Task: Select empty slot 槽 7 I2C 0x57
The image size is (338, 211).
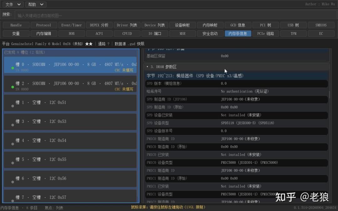Action: [x=70, y=196]
